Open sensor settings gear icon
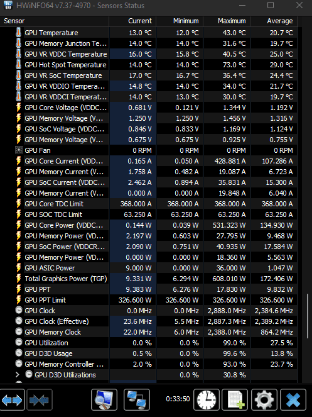Screen dimensions: 312x417 coord(264,400)
